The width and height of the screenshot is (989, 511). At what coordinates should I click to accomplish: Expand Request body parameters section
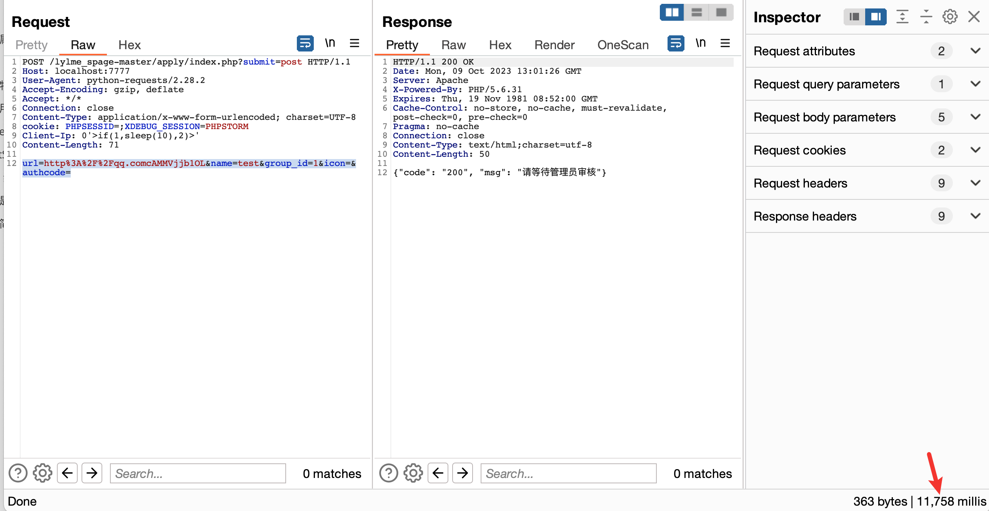click(x=975, y=117)
